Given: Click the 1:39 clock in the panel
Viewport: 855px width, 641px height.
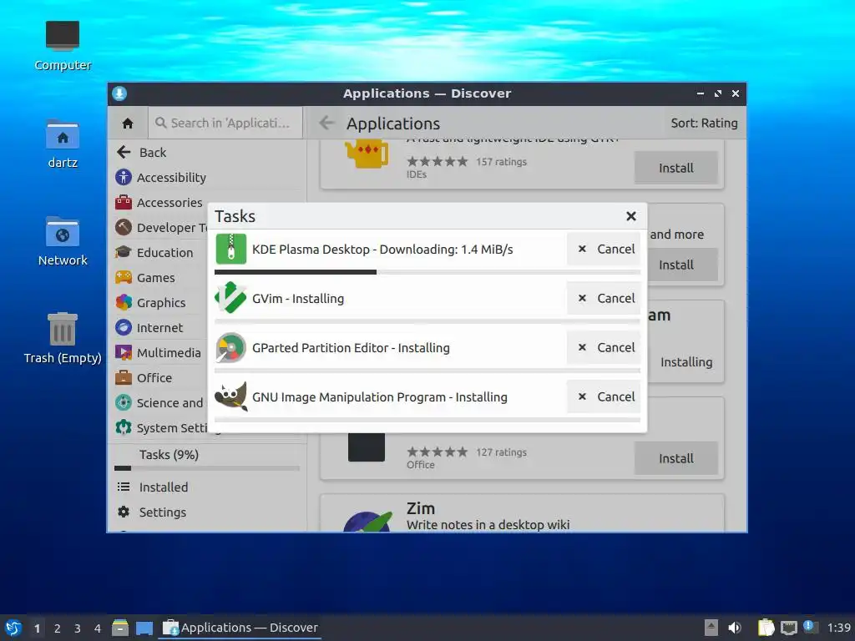Looking at the screenshot, I should 838,628.
